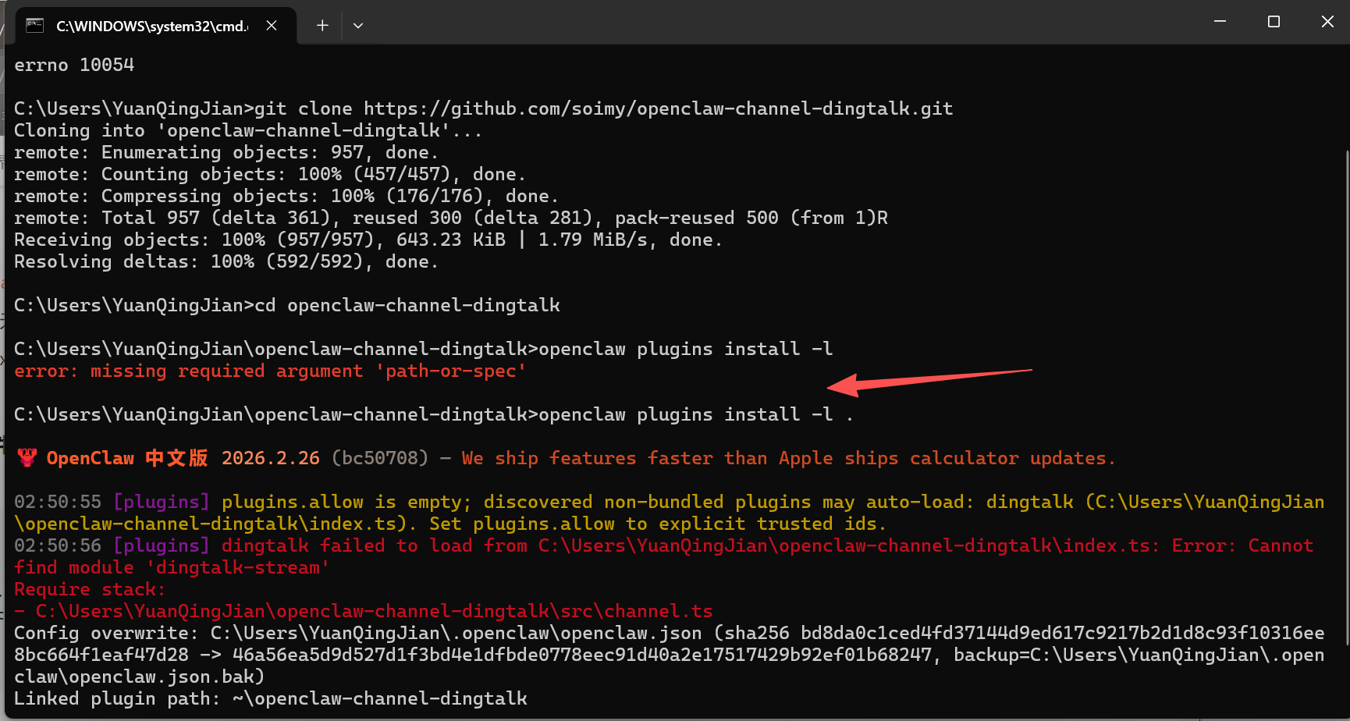Click the red 'missing required argument' error line
The height and width of the screenshot is (721, 1350).
270,371
